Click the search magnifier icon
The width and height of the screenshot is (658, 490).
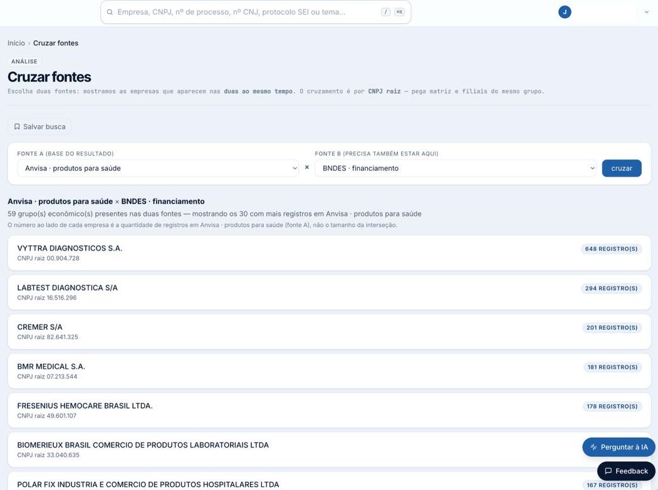(110, 12)
